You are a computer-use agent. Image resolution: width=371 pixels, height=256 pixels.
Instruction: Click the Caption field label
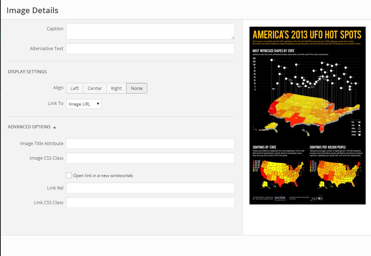coord(55,29)
